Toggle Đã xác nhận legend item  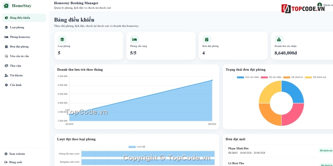tap(271, 77)
